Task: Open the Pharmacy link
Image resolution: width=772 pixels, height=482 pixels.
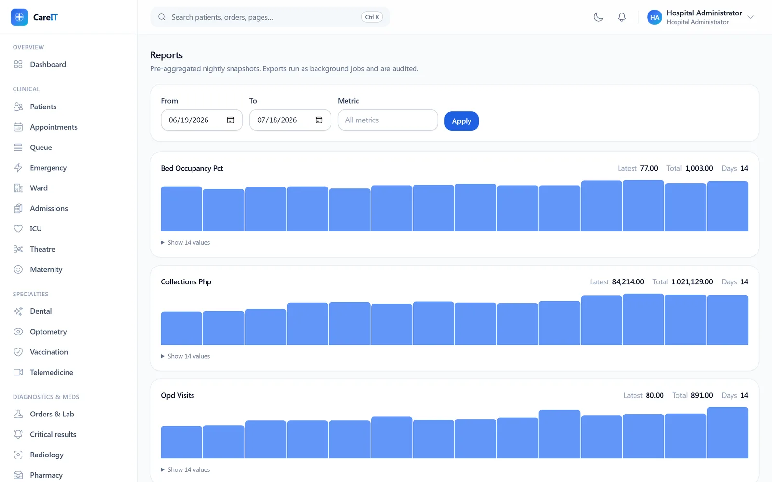Action: click(46, 475)
